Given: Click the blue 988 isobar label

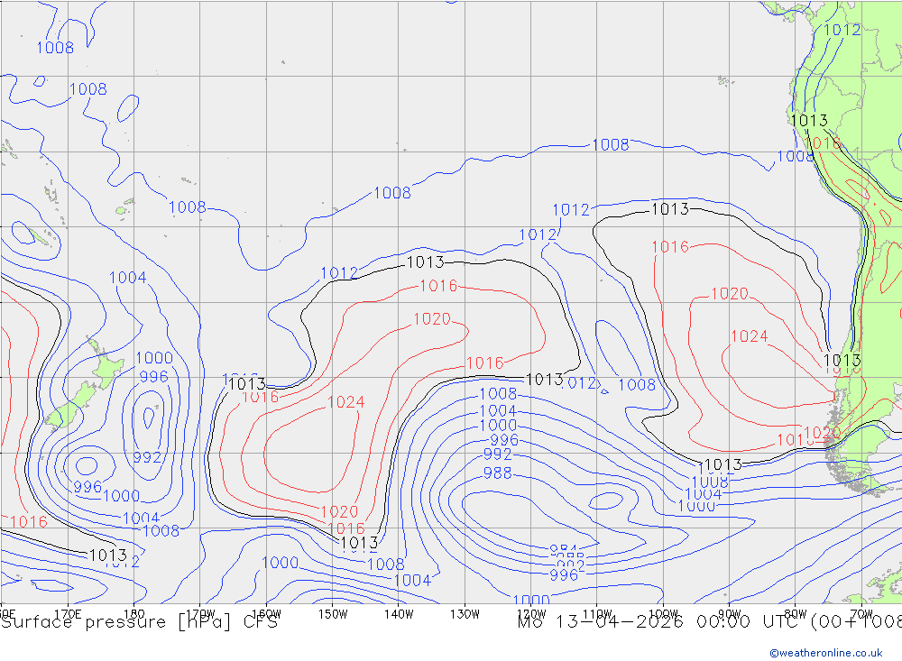Looking at the screenshot, I should tap(498, 473).
